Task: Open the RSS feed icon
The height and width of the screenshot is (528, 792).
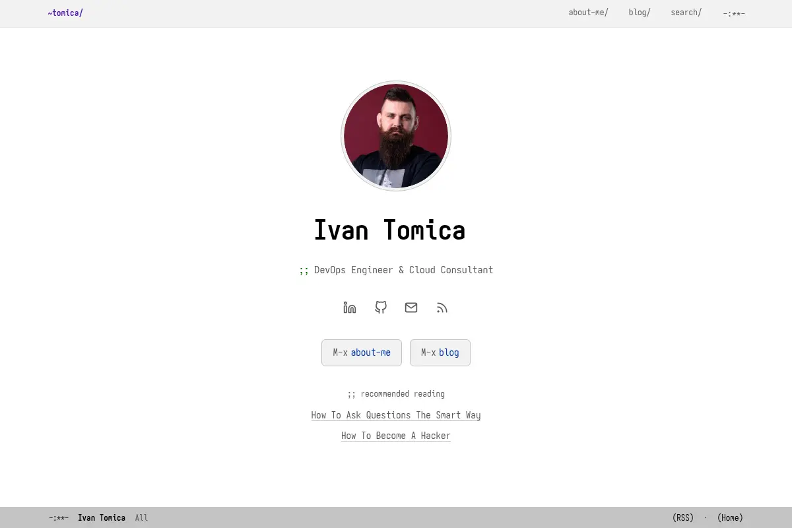Action: point(442,308)
